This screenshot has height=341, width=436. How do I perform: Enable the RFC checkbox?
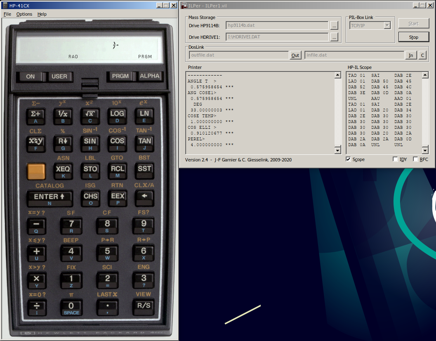[x=415, y=159]
